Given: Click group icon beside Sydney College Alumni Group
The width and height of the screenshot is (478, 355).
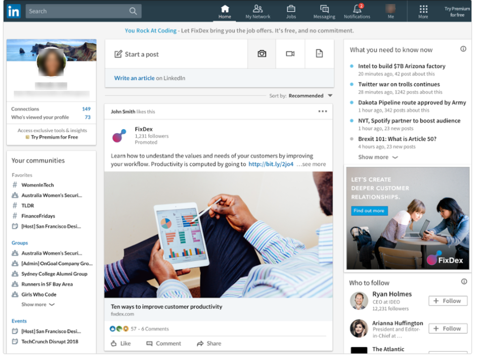Looking at the screenshot, I should 15,274.
